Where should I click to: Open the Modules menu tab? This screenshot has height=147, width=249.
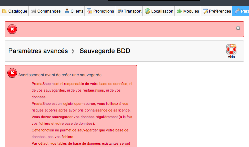(x=188, y=11)
